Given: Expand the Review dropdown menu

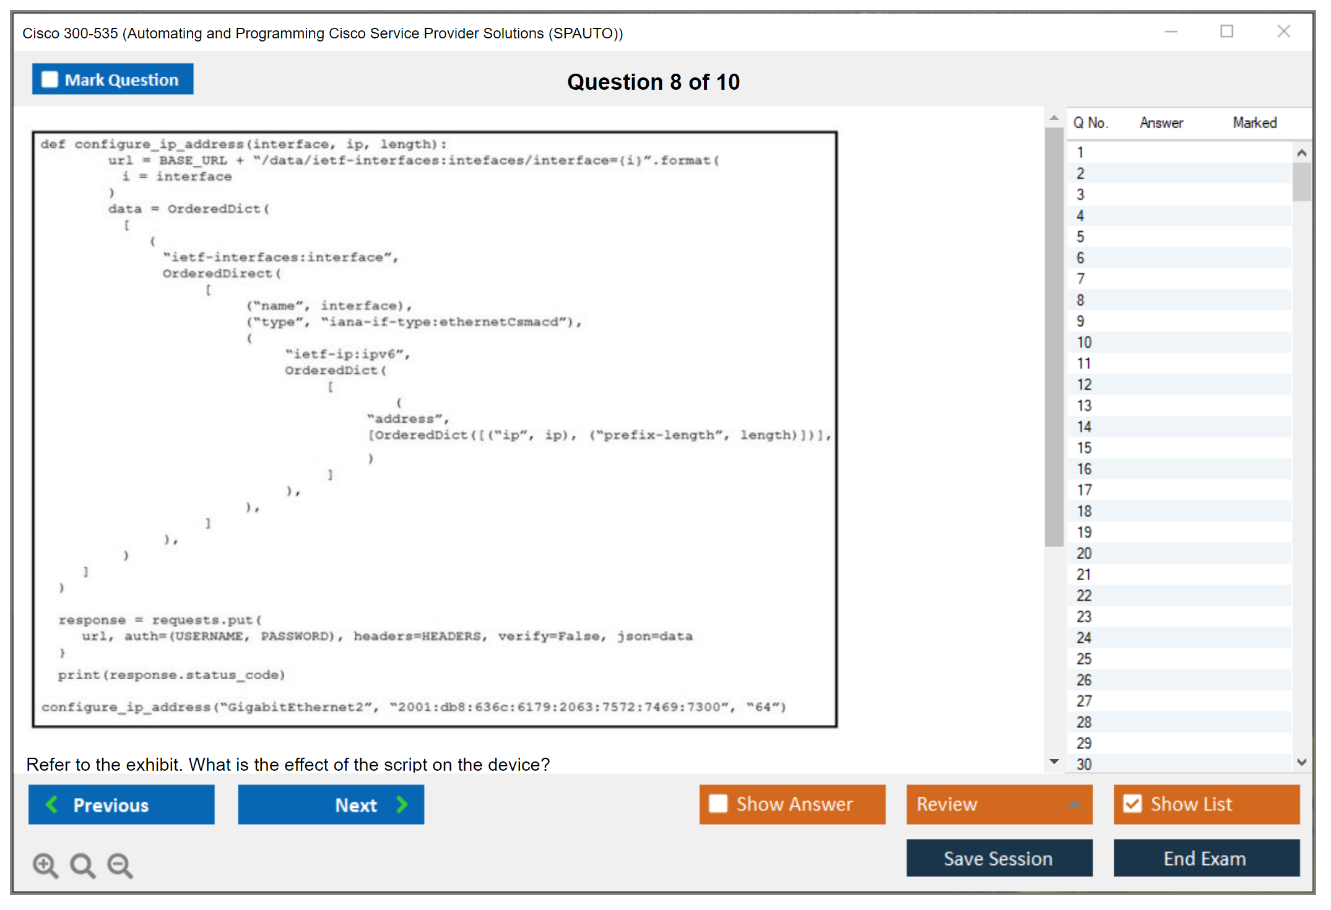Looking at the screenshot, I should [1074, 804].
